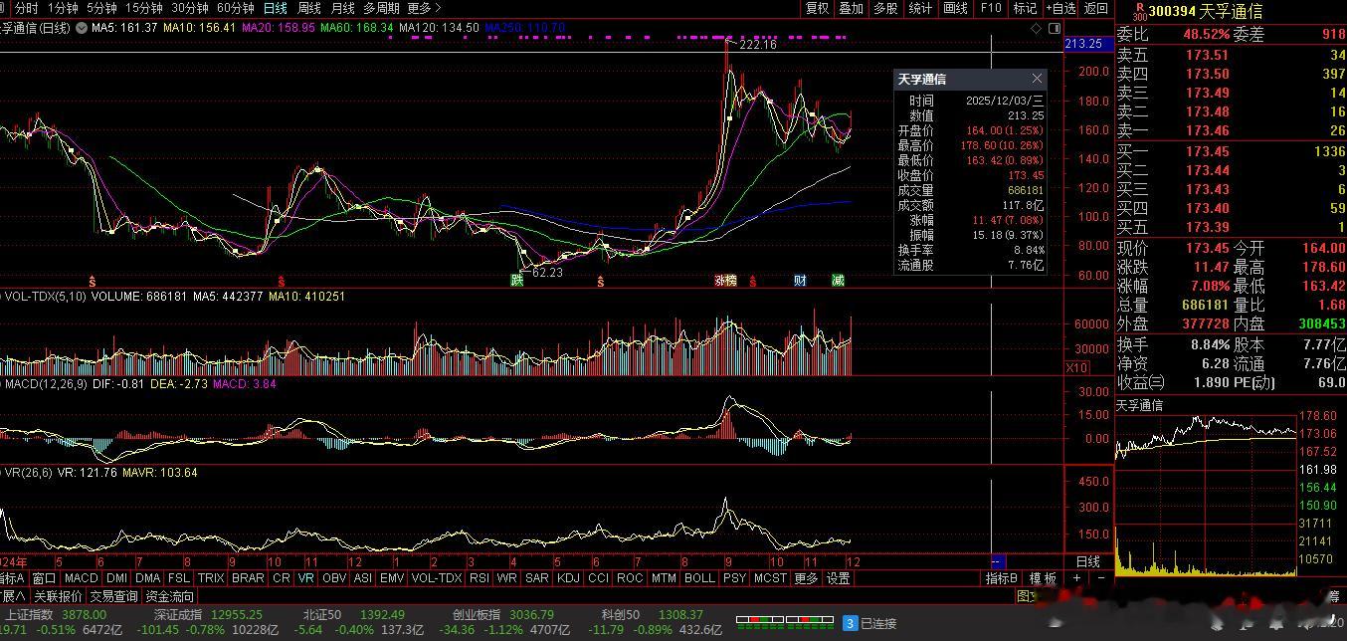The height and width of the screenshot is (641, 1347).
Task: Switch the indicator to RSI
Action: 480,578
